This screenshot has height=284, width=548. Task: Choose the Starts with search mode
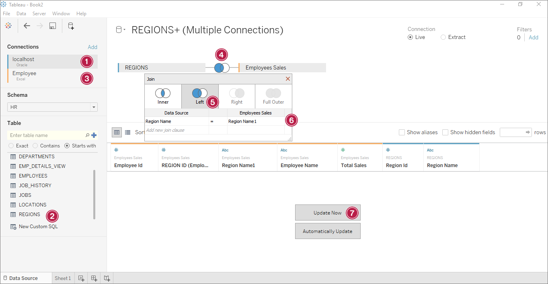pyautogui.click(x=67, y=146)
